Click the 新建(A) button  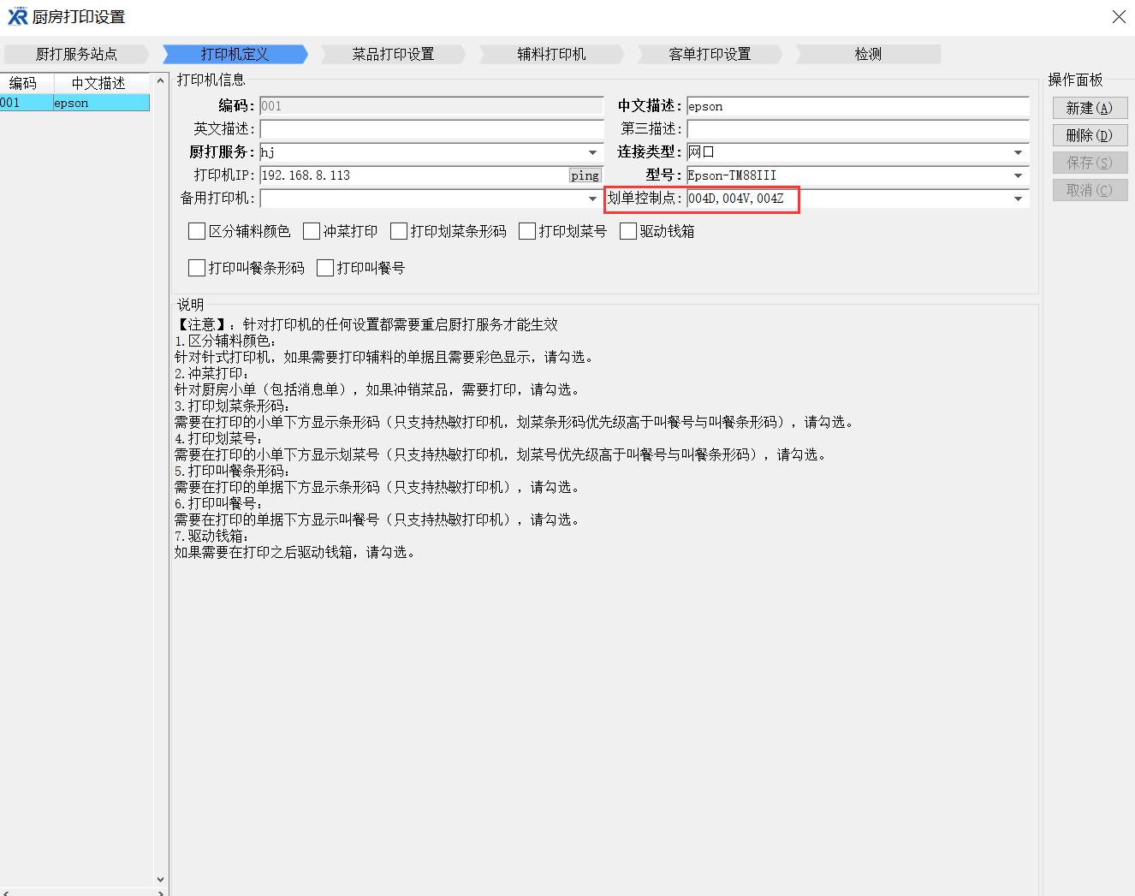pos(1089,108)
